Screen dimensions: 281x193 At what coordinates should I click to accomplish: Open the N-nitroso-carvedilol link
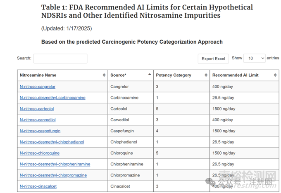(38, 120)
